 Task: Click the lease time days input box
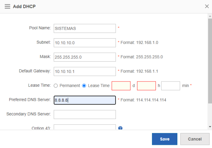pyautogui.click(x=121, y=86)
